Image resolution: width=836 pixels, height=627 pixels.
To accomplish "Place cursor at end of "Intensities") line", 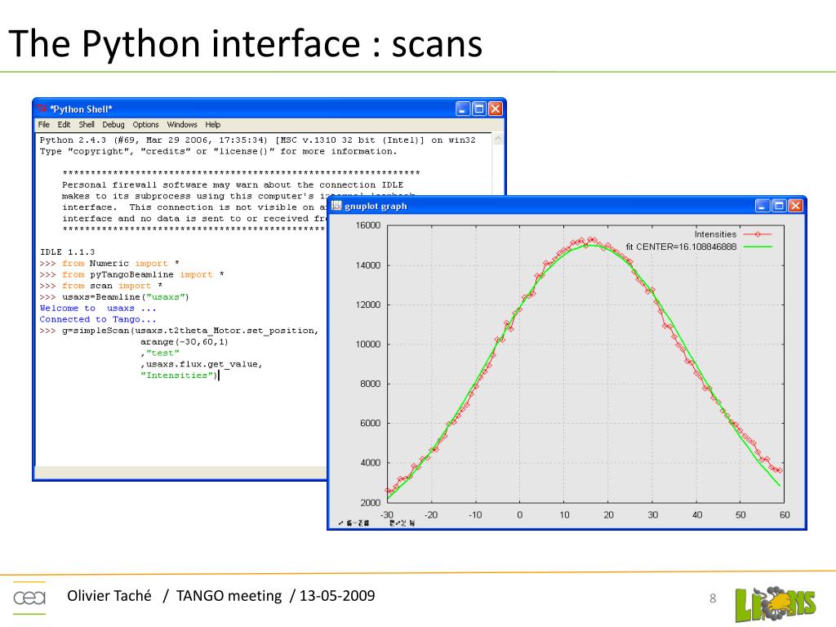I will pyautogui.click(x=219, y=376).
